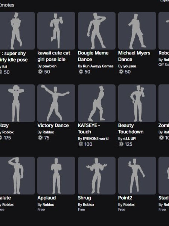
Task: Open the Michael Myers Dance title link
Action: (134, 56)
